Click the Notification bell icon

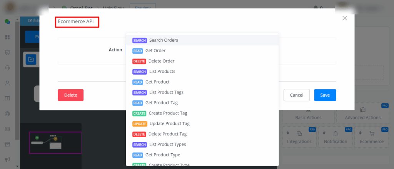[335, 133]
